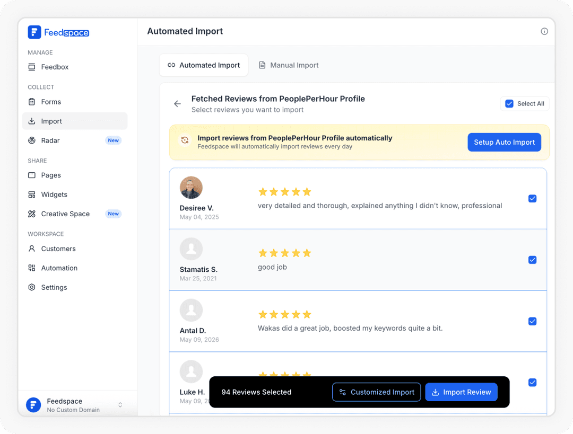Open Widgets in sidebar
Image resolution: width=573 pixels, height=434 pixels.
tap(75, 194)
